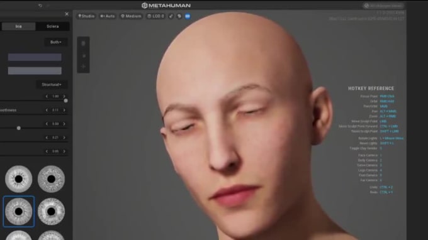
Task: Decrease the 0.21 value with left arrow
Action: (47, 138)
